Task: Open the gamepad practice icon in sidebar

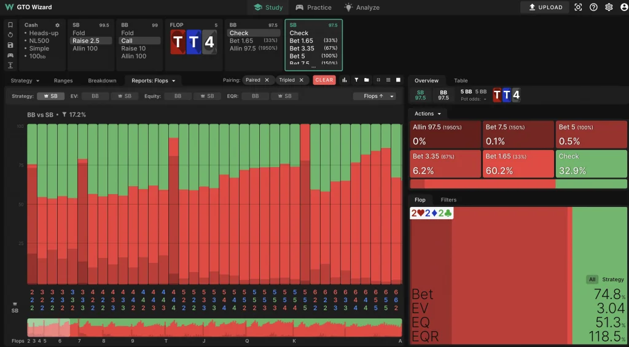Action: [10, 55]
